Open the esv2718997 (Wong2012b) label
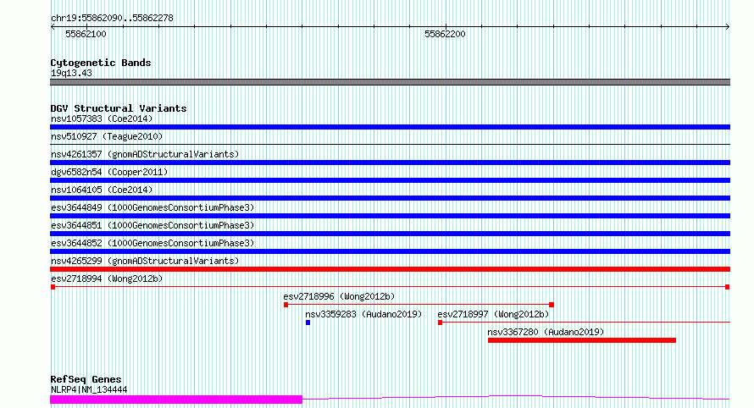Image resolution: width=754 pixels, height=408 pixels. click(x=493, y=314)
